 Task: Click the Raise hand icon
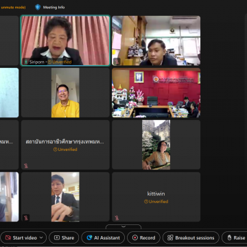[229, 237]
